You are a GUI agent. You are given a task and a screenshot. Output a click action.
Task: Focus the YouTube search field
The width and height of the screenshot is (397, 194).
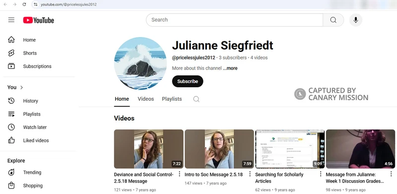tap(234, 20)
